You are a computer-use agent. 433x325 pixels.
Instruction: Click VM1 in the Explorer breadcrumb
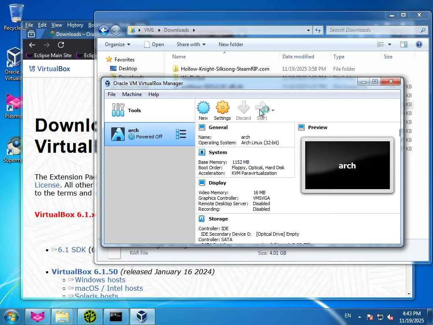point(149,30)
